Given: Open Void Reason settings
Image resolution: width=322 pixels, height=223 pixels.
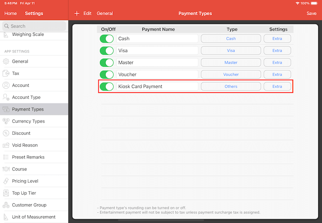Looking at the screenshot, I should tap(25, 145).
